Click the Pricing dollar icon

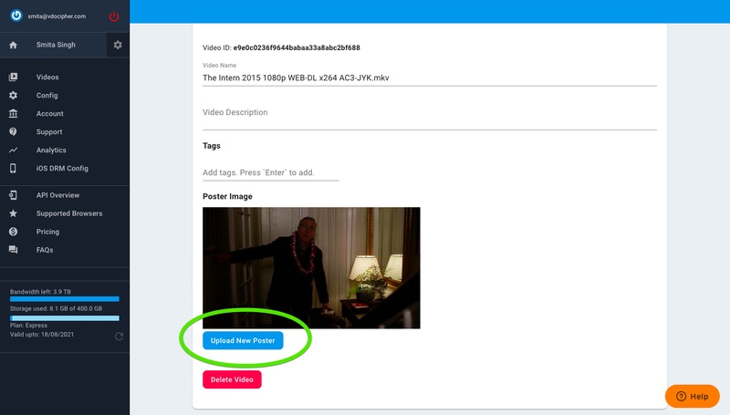tap(13, 232)
